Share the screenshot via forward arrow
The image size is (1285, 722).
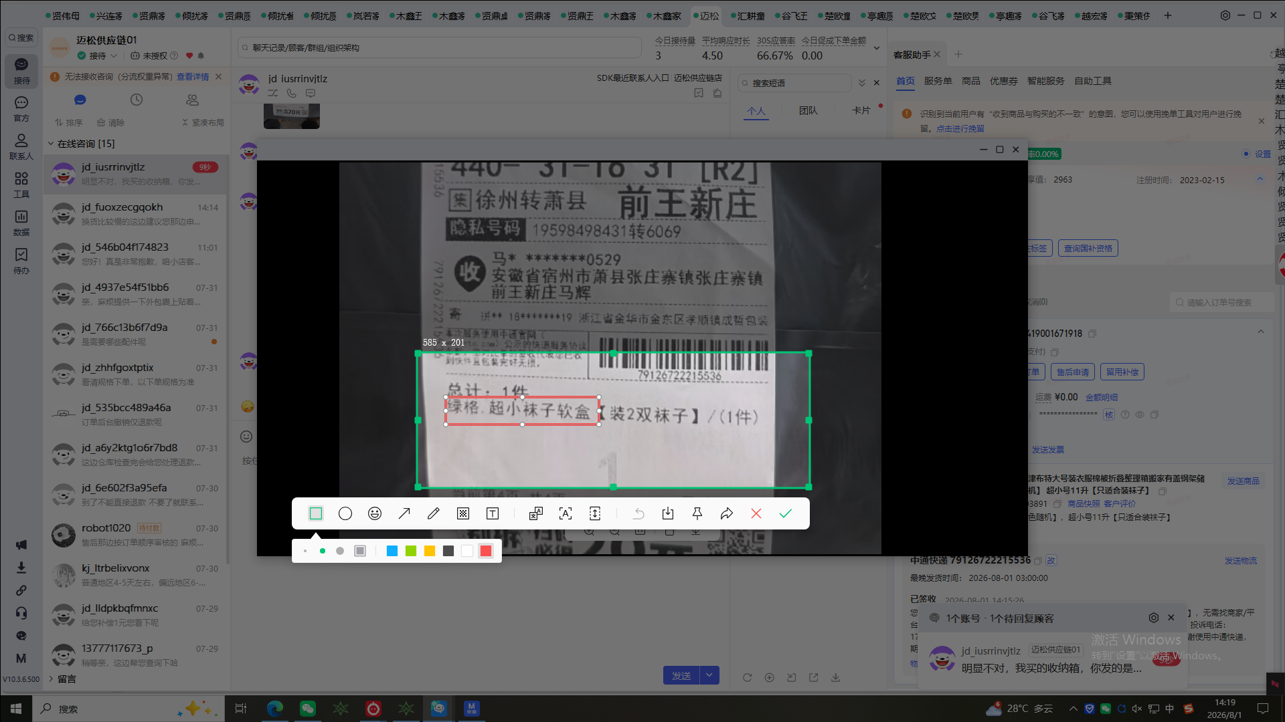pyautogui.click(x=727, y=513)
